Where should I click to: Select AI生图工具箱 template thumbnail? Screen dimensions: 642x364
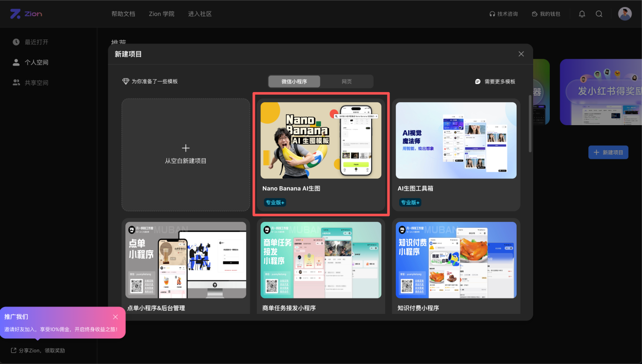pyautogui.click(x=456, y=140)
